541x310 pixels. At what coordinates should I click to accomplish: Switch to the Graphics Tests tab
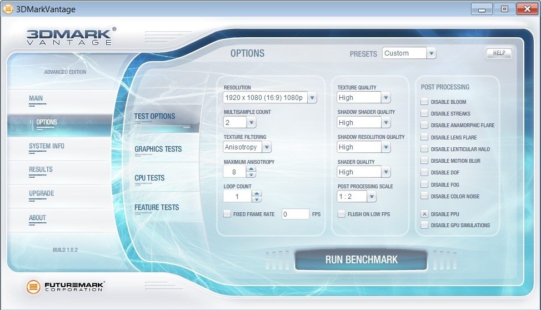(158, 149)
